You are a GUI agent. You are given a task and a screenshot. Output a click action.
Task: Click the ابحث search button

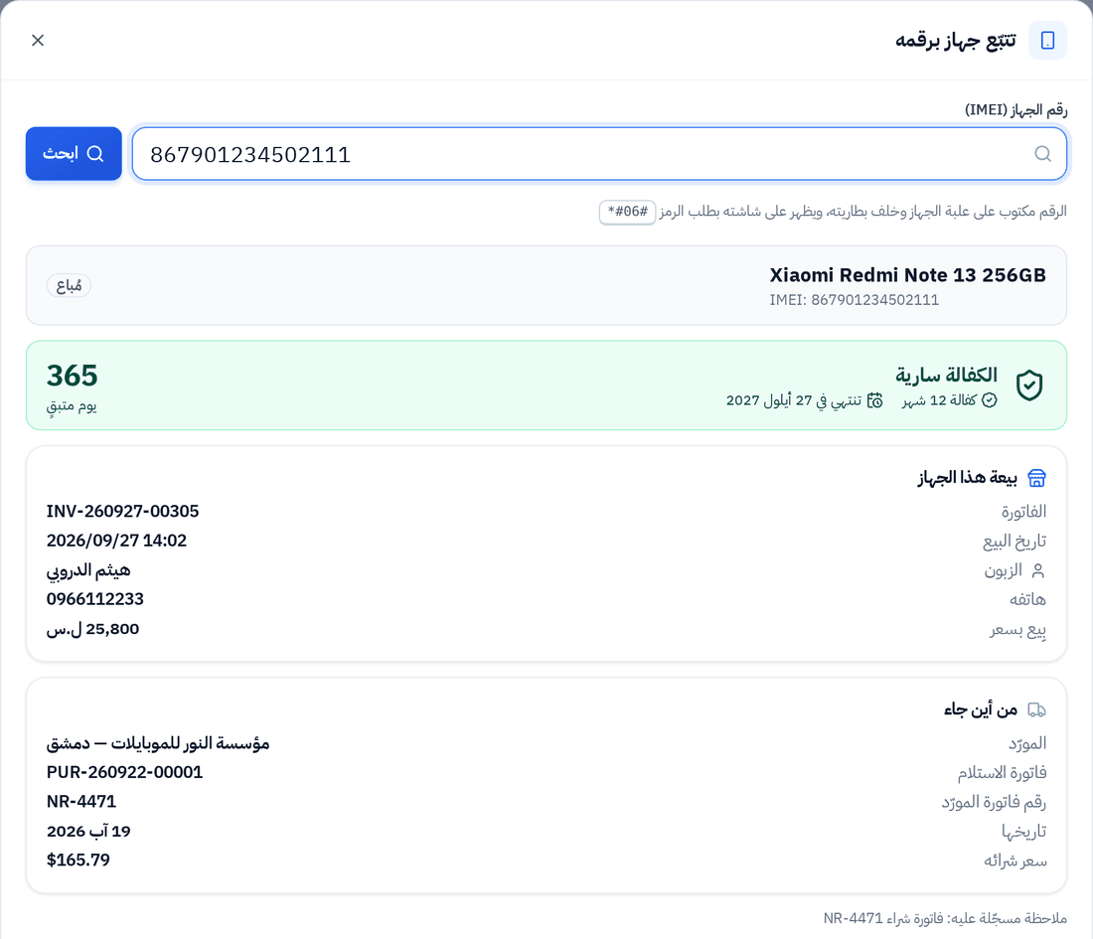pos(74,153)
